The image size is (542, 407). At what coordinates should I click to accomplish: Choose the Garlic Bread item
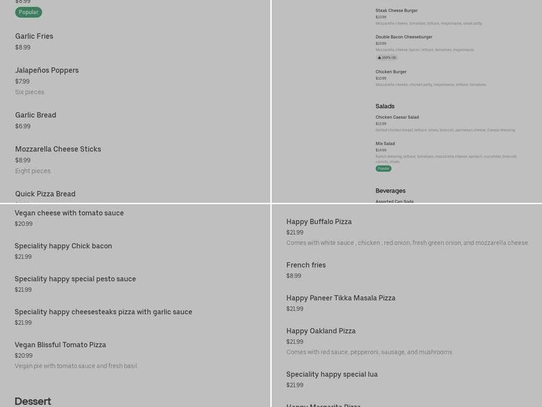[35, 115]
